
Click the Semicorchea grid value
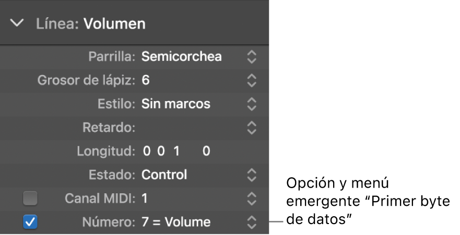tap(181, 56)
